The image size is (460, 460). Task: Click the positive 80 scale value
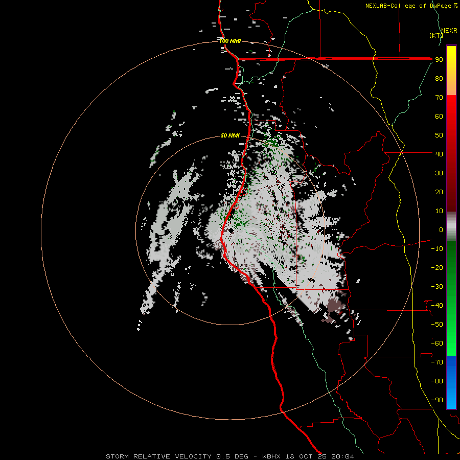coord(439,79)
